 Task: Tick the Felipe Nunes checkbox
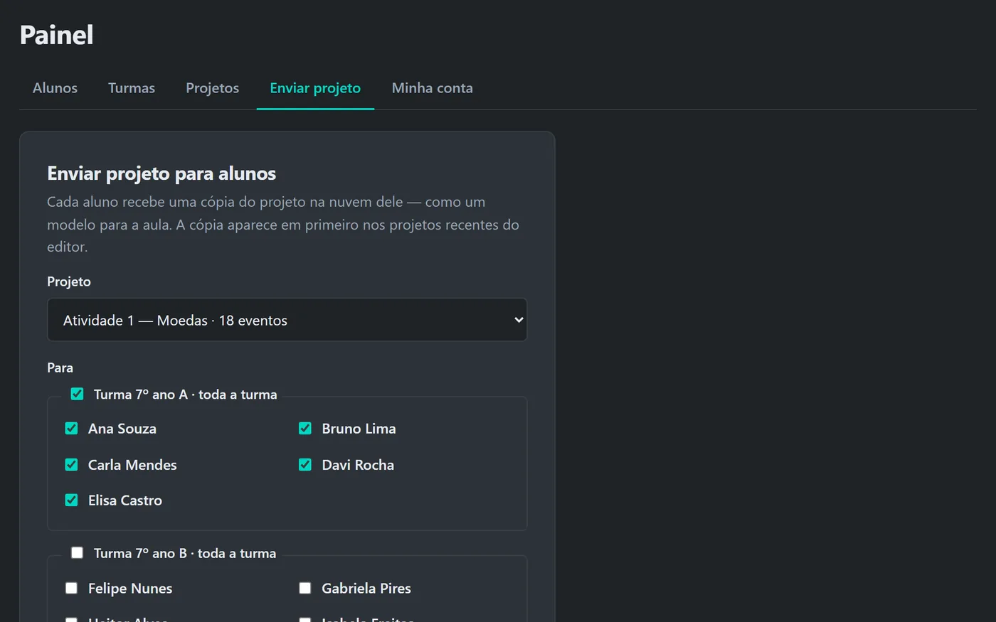point(71,588)
